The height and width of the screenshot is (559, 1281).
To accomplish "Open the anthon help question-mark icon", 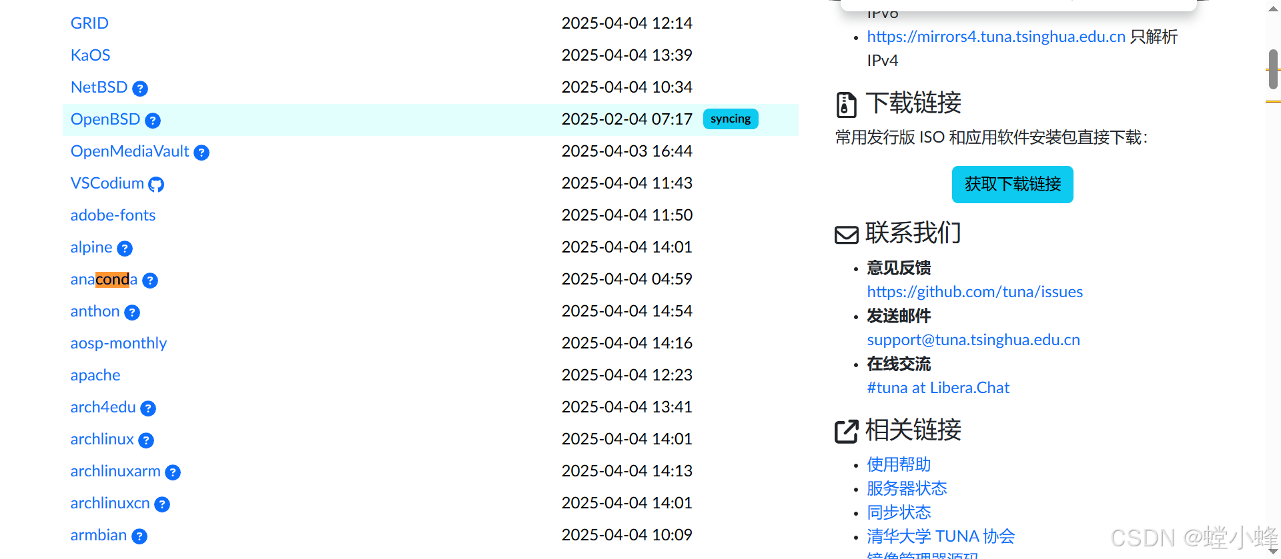I will pyautogui.click(x=132, y=312).
